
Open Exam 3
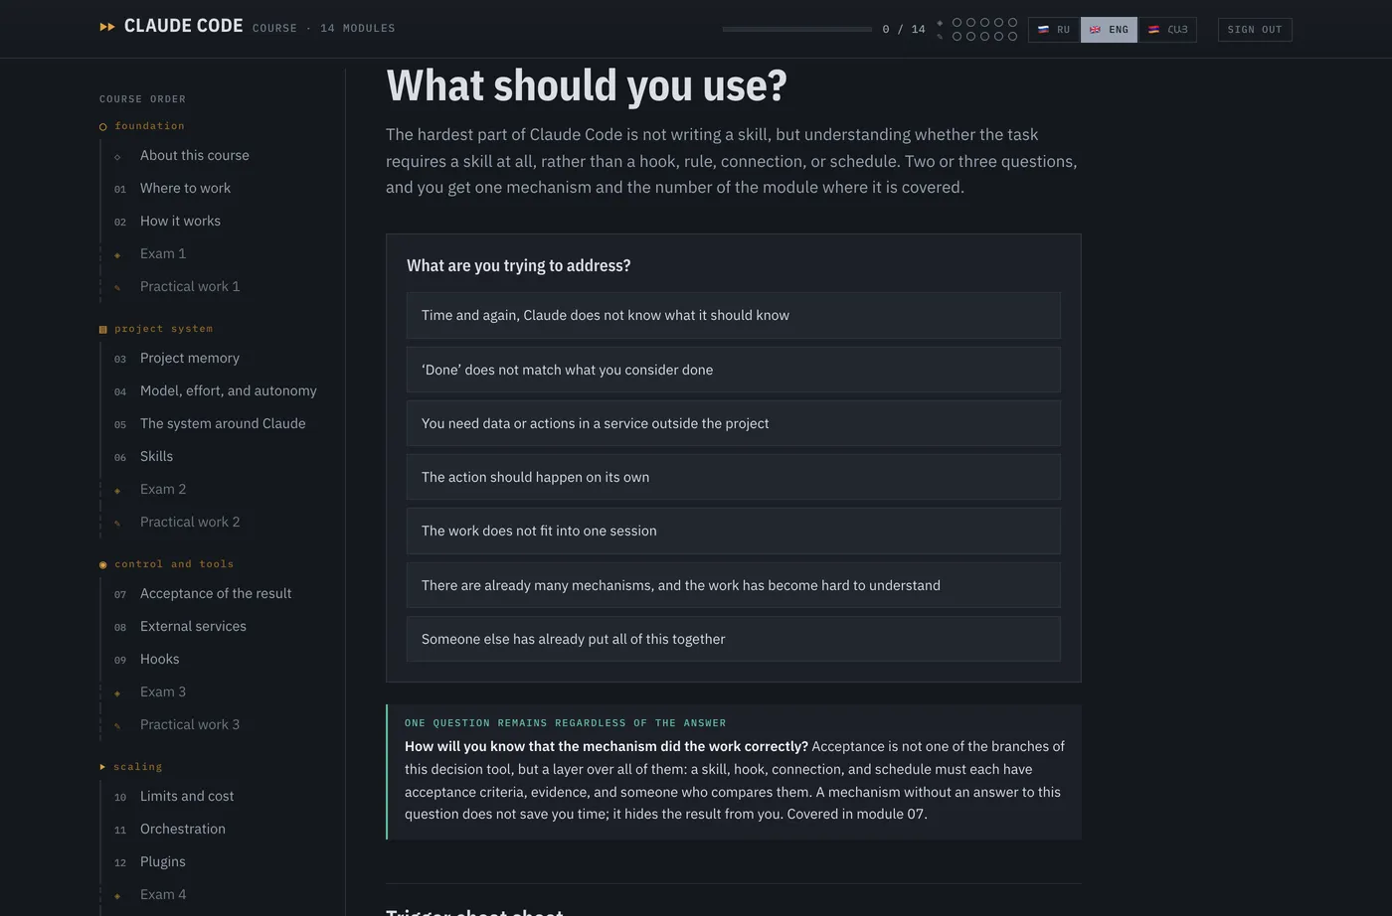pos(163,692)
